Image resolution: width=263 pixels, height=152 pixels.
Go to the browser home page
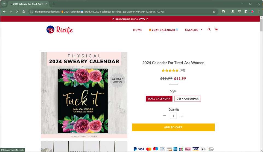point(24,12)
